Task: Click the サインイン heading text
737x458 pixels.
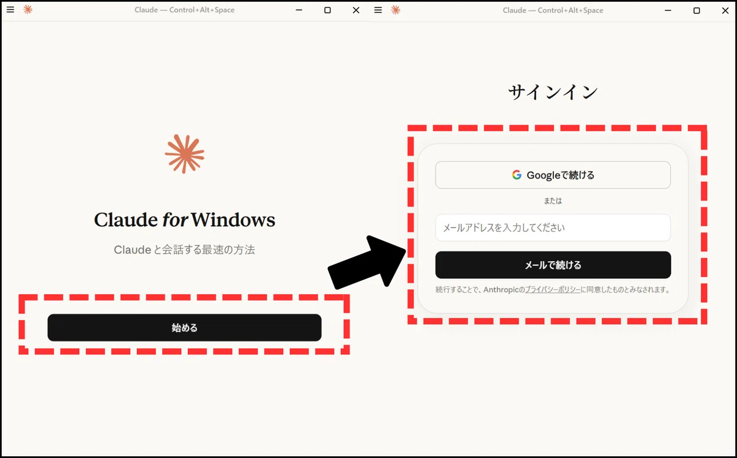Action: click(553, 92)
